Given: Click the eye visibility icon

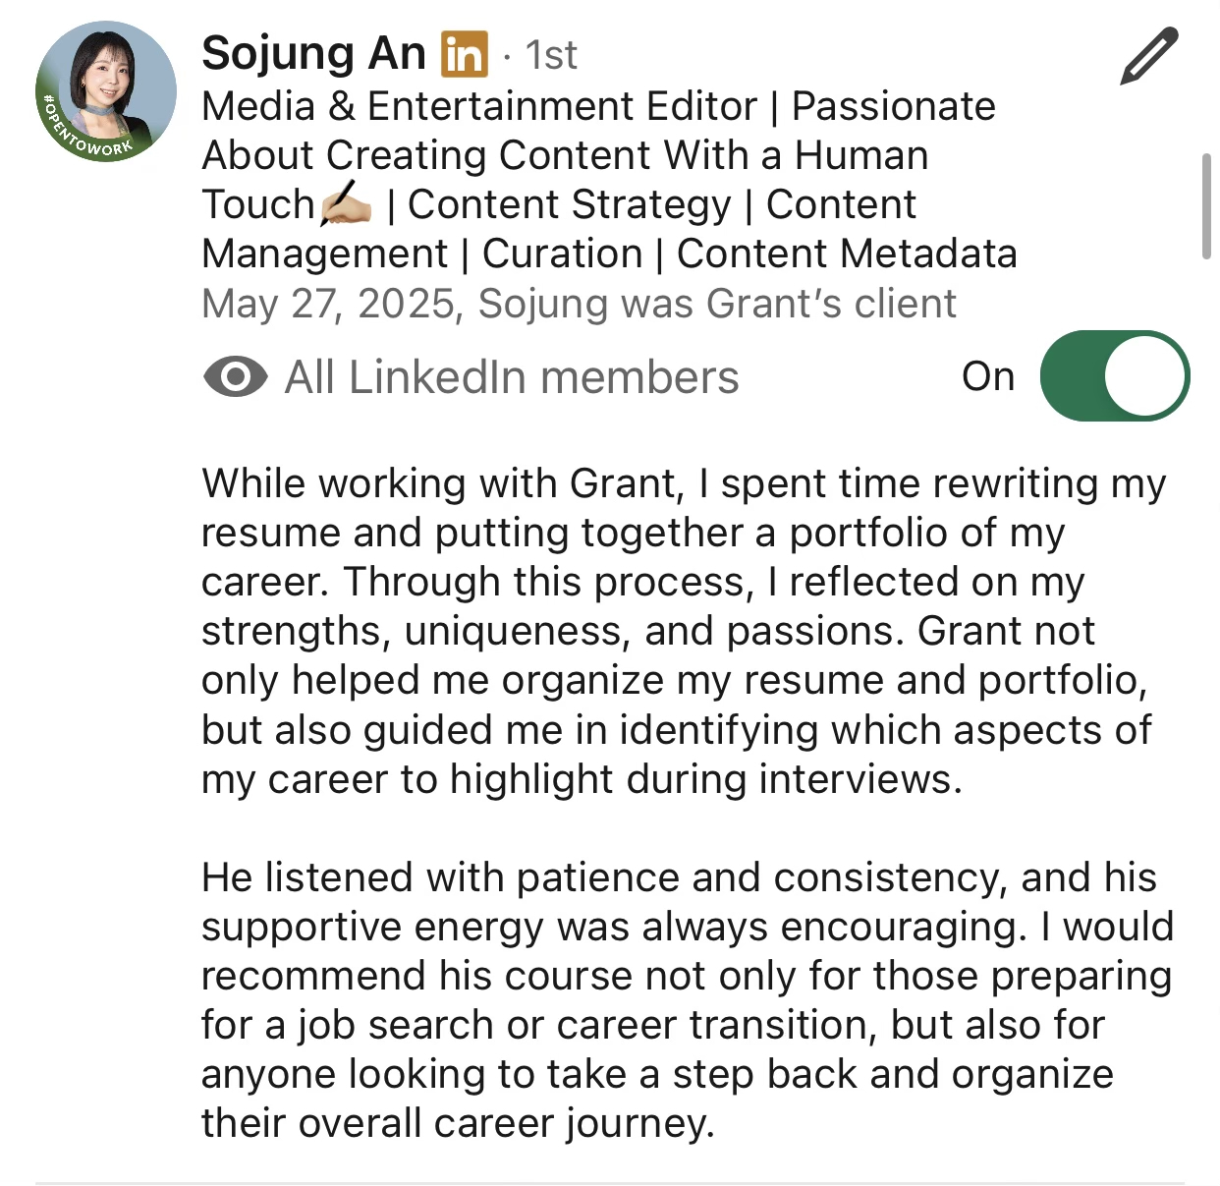Looking at the screenshot, I should point(235,376).
